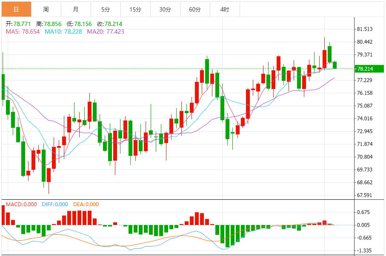Click the 0.005 MACD axis label
The image size is (386, 256).
[x=363, y=225]
